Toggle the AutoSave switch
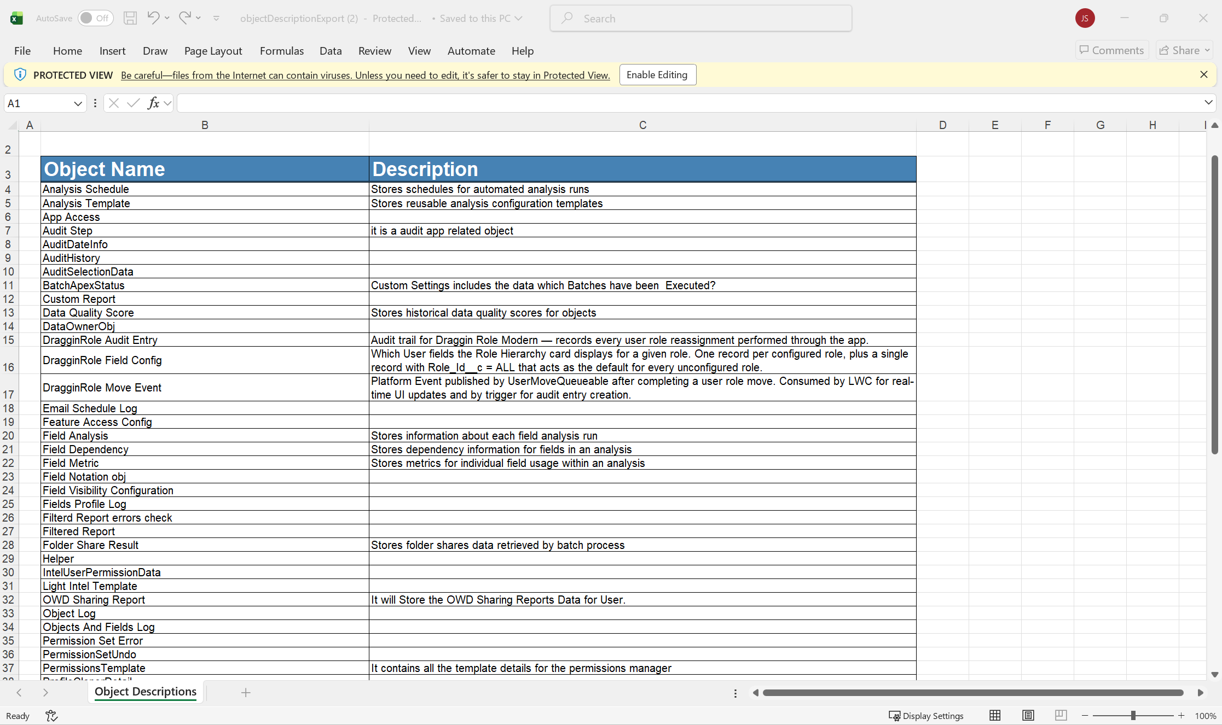1222x725 pixels. click(x=95, y=18)
